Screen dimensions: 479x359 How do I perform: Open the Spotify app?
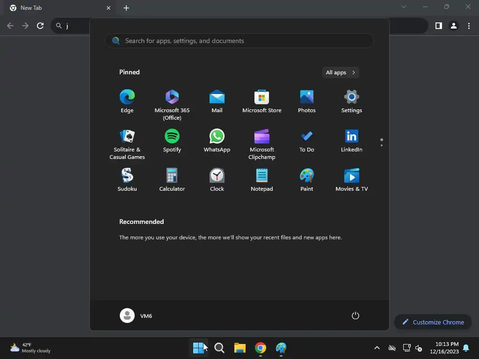[x=172, y=141]
